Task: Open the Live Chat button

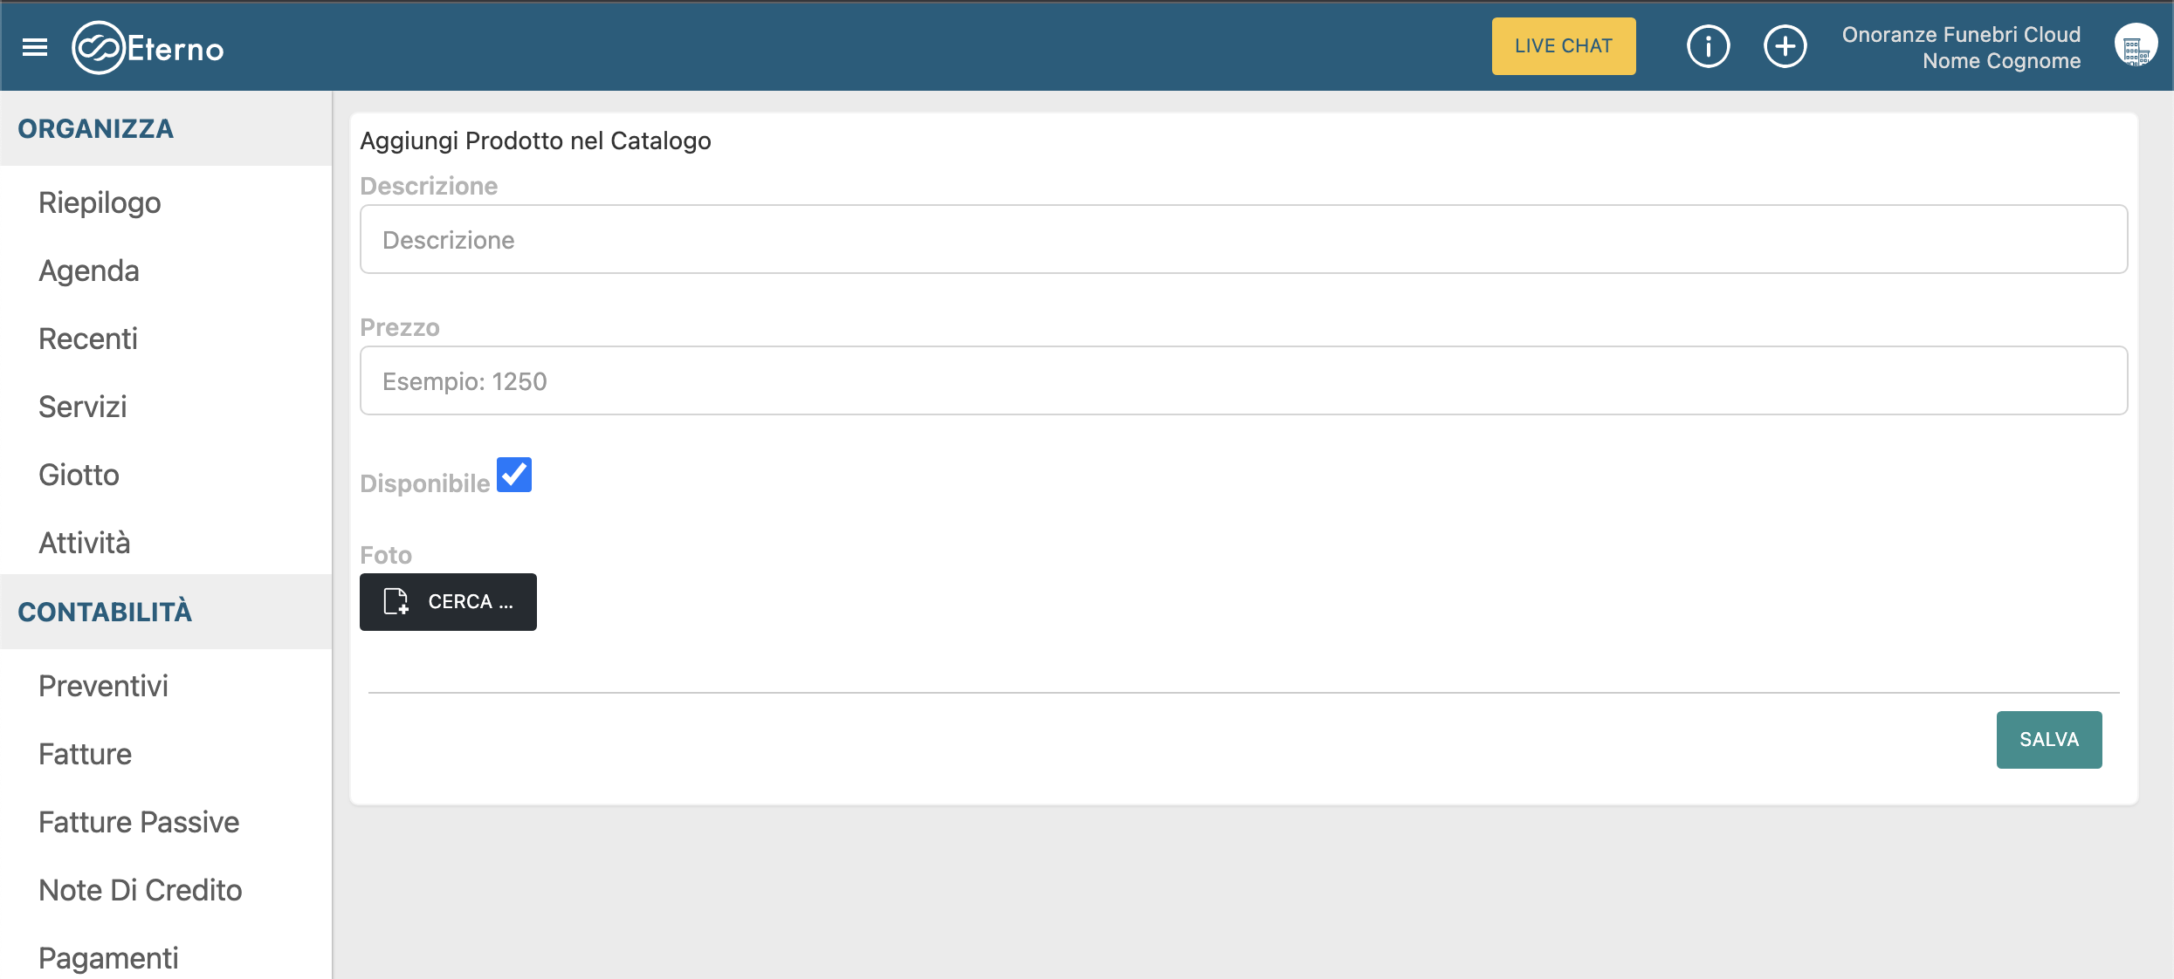Action: tap(1563, 46)
